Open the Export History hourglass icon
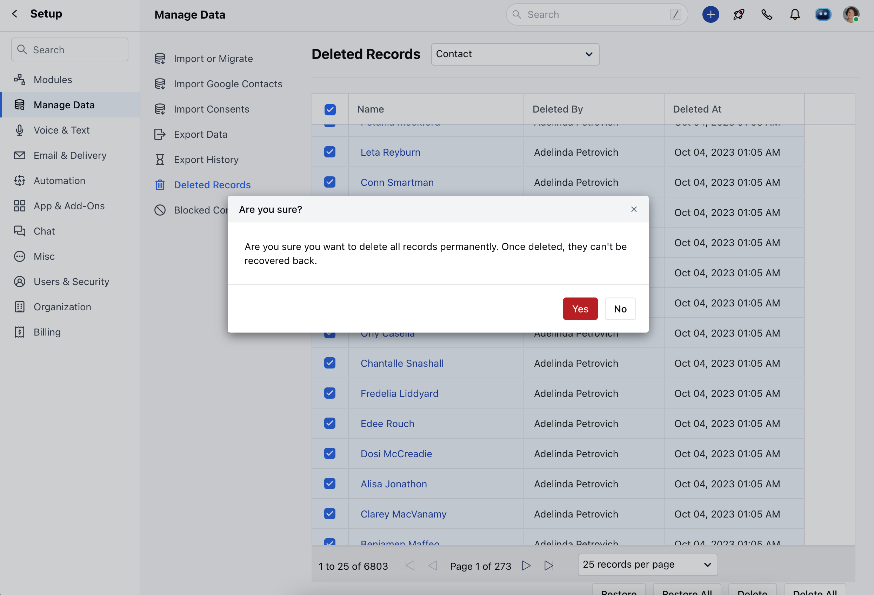 click(160, 160)
